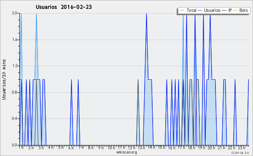Click the x-axis label '19 h'
The height and width of the screenshot is (156, 253).
point(202,148)
